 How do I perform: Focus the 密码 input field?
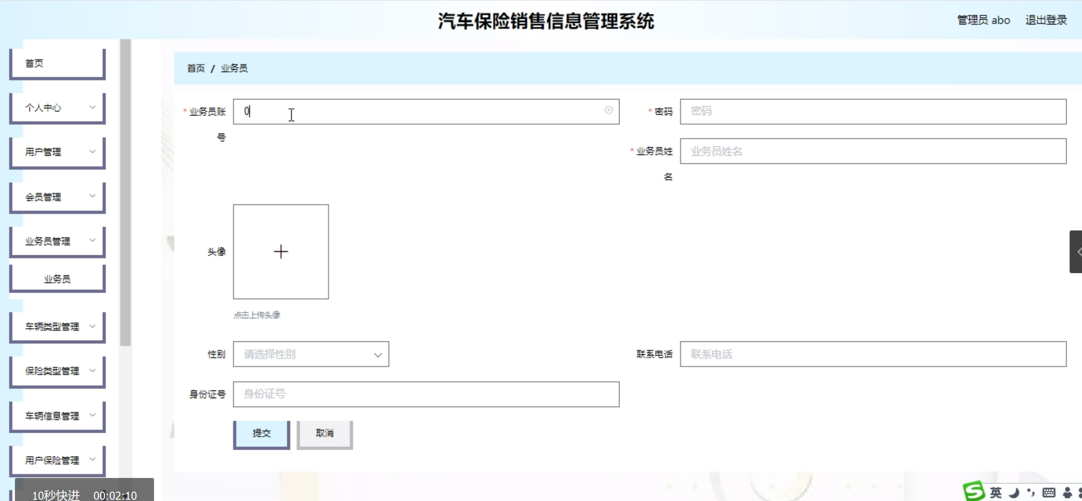873,112
